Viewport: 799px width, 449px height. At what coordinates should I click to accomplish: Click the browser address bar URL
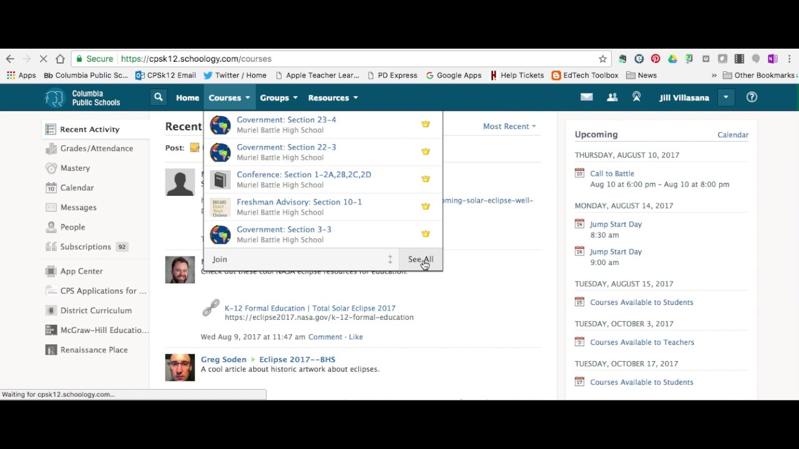tap(196, 59)
